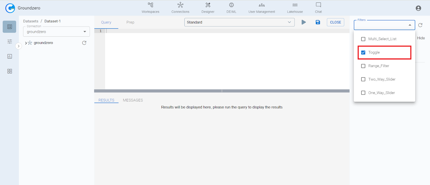
Task: Enable the Range_Filter checkbox
Action: click(363, 66)
